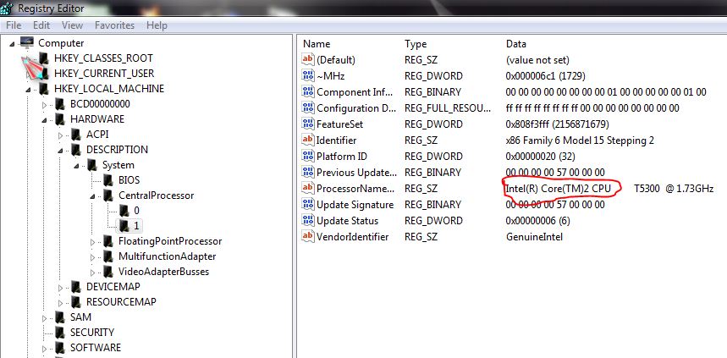
Task: Click the folder icon of key 0
Action: coord(124,211)
